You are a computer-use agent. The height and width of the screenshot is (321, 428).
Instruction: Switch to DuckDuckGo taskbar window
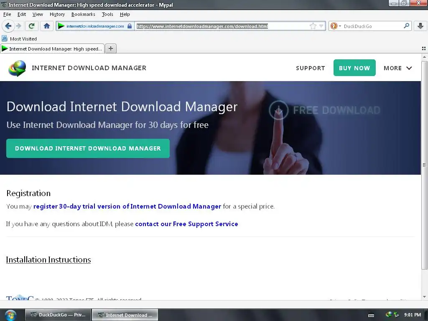point(58,315)
